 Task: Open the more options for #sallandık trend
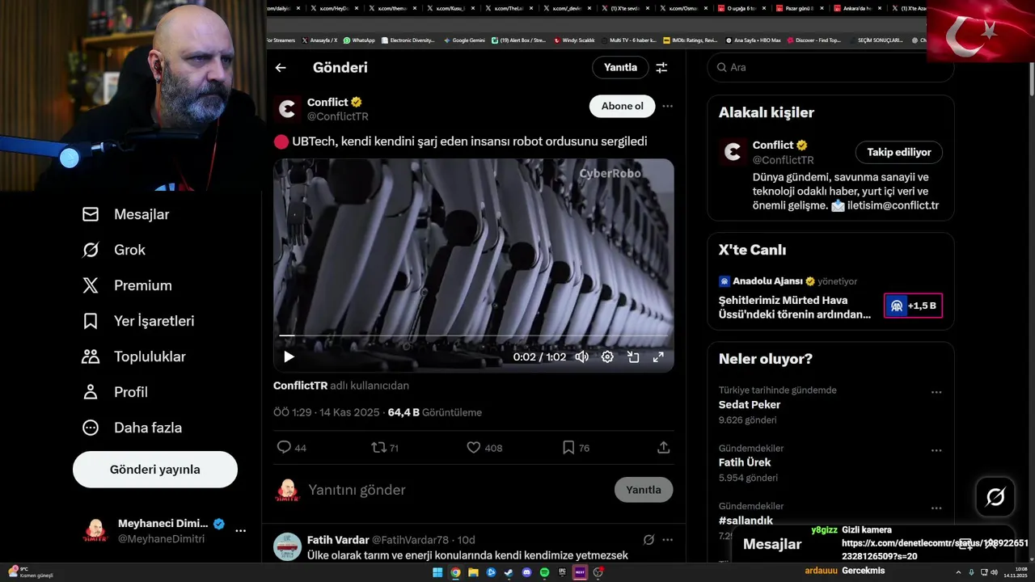(936, 508)
